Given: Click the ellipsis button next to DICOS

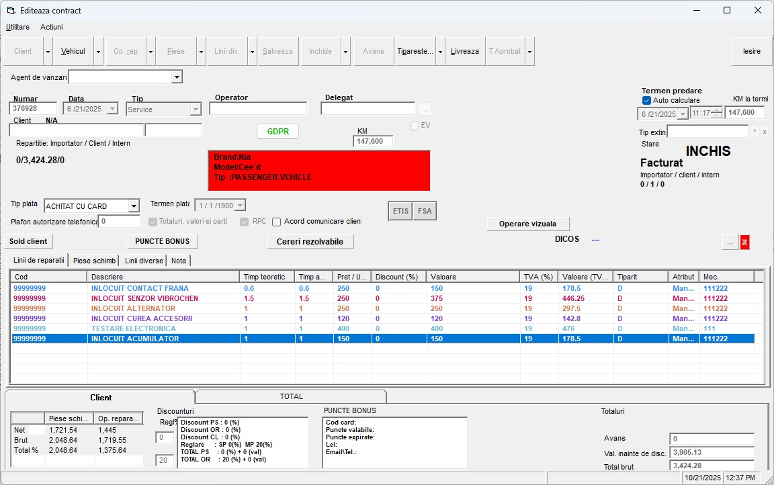Looking at the screenshot, I should point(730,242).
